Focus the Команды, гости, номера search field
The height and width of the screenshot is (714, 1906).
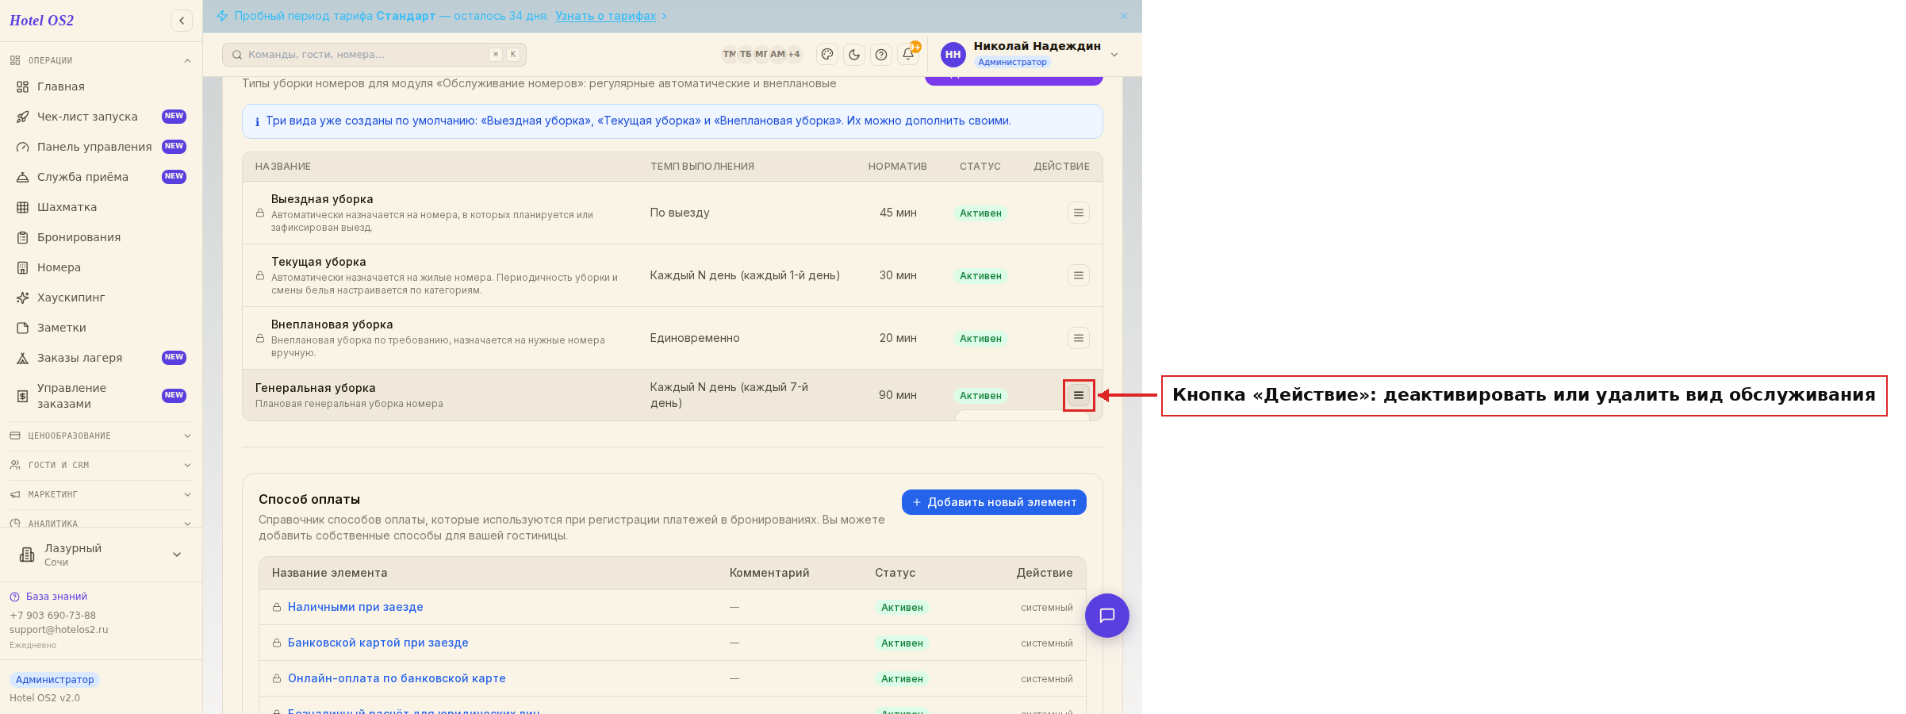pyautogui.click(x=374, y=55)
